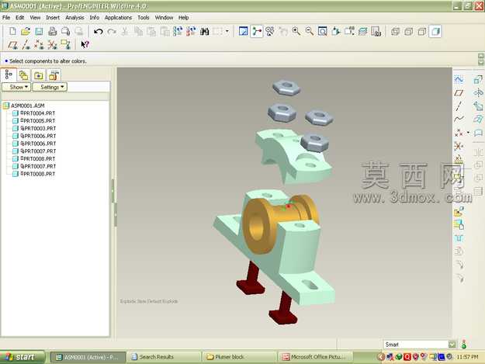Click the Sketch tool in right toolbar

[459, 80]
